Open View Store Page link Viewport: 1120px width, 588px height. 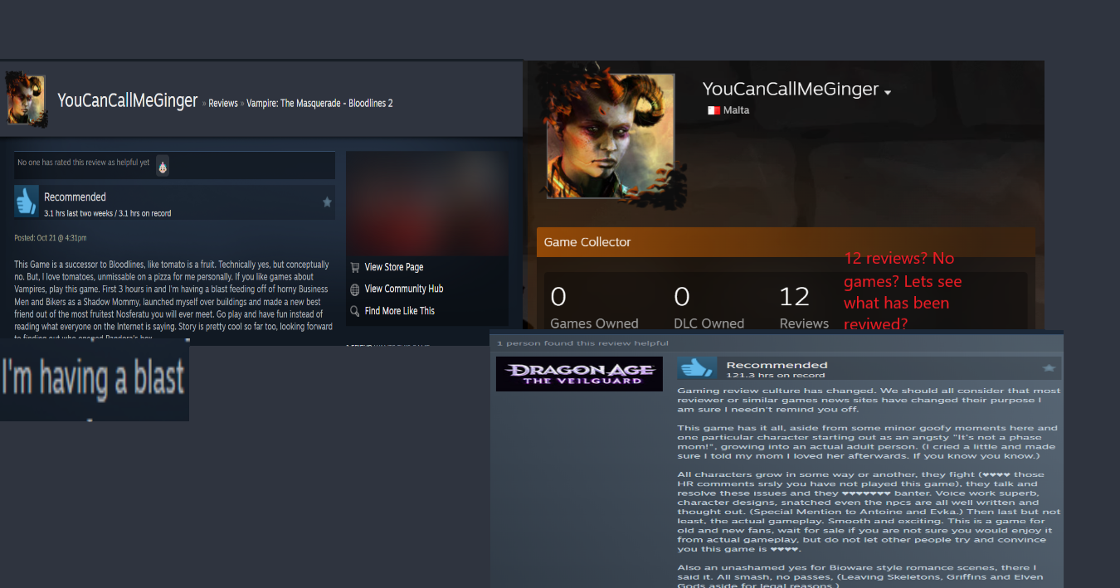[394, 267]
